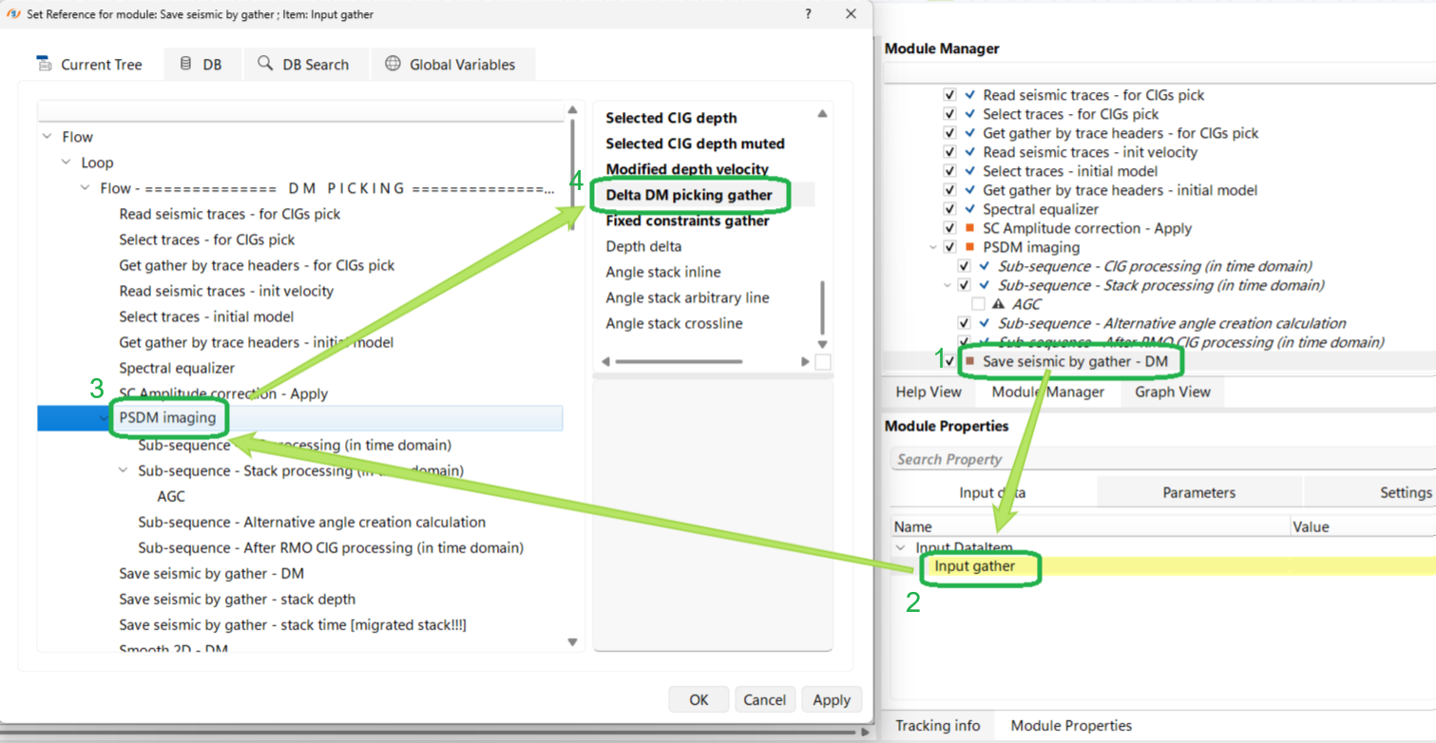Click the down arrow of the gather list scrollbar

[x=823, y=344]
